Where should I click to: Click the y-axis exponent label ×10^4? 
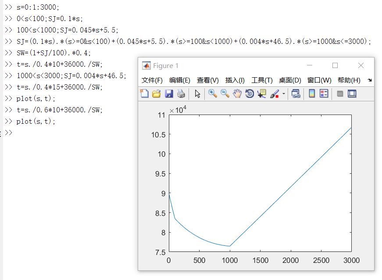coord(178,110)
